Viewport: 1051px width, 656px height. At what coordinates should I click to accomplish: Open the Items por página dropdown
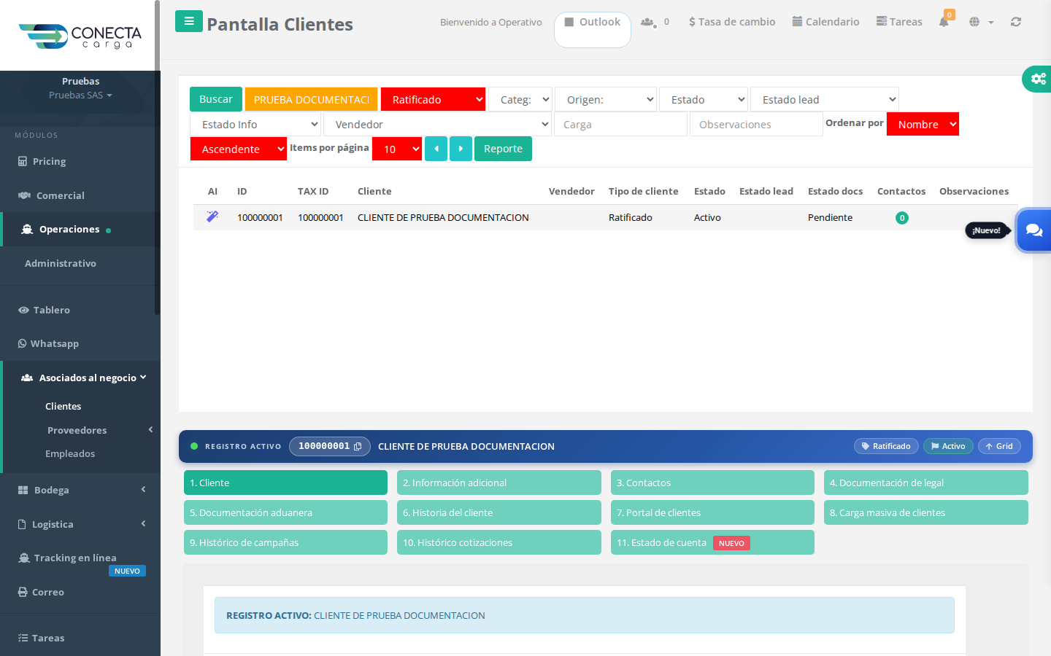coord(397,149)
